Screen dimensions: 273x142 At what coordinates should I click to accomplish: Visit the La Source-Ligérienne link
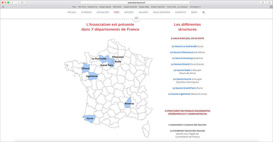click(182, 94)
